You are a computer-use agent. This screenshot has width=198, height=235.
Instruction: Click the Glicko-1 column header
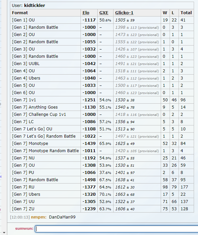tap(124, 13)
